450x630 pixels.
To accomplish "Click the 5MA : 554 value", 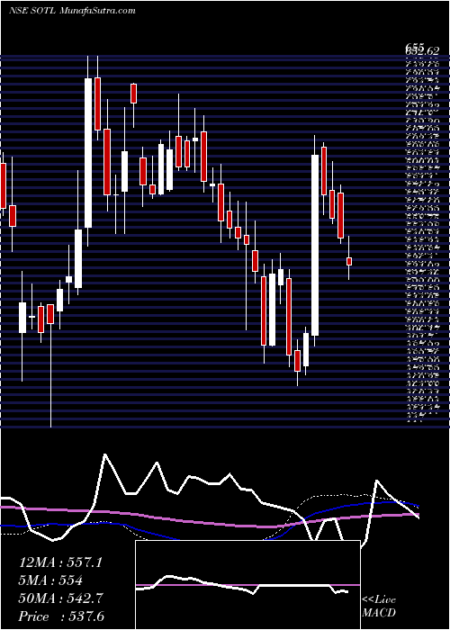I will pyautogui.click(x=50, y=580).
